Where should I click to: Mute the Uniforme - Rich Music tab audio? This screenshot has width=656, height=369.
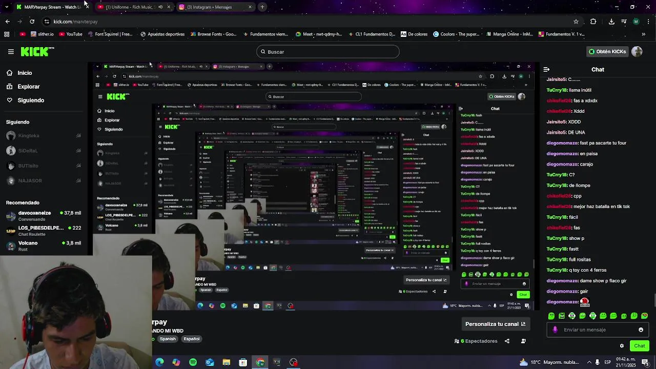click(x=160, y=7)
